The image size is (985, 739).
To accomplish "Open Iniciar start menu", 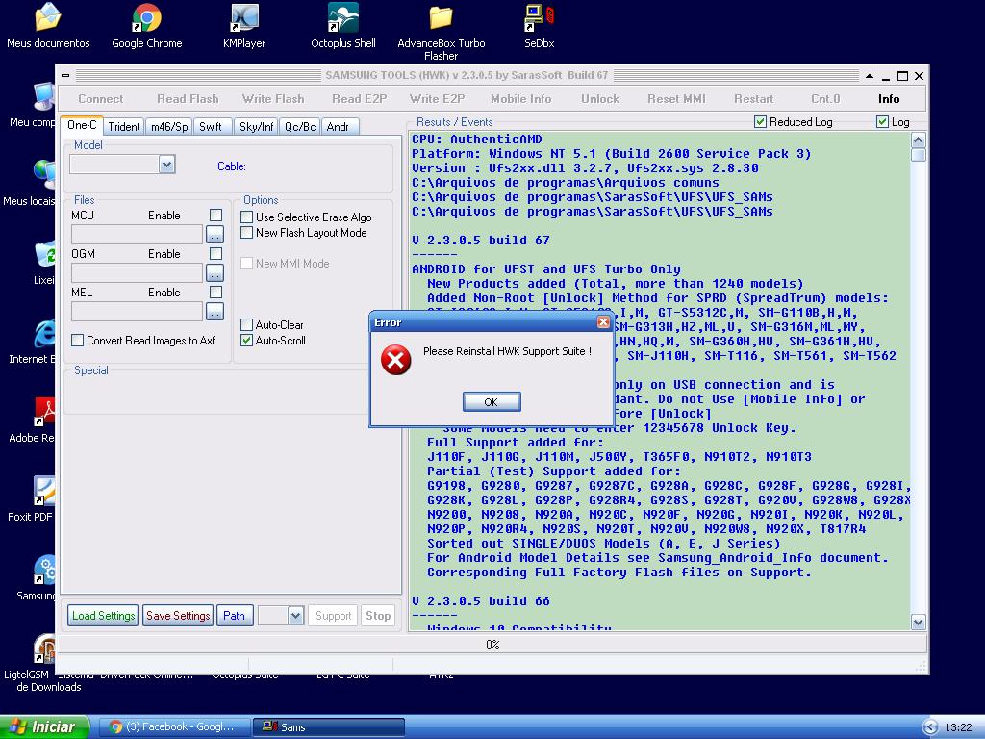I will [x=44, y=727].
